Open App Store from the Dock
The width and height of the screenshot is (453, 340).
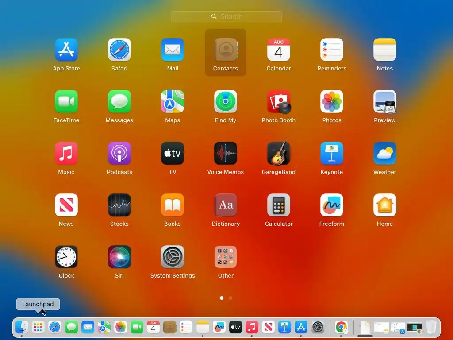[301, 327]
